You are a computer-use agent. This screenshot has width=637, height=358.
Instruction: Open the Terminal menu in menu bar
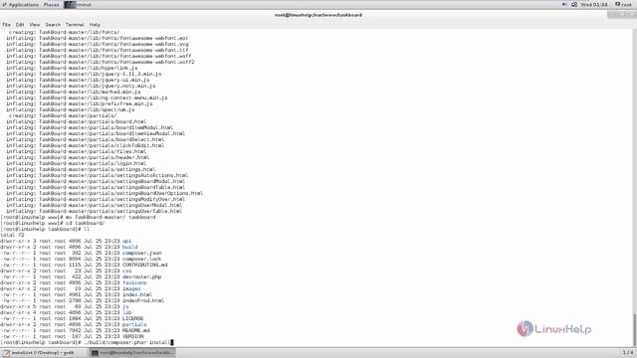coord(75,25)
